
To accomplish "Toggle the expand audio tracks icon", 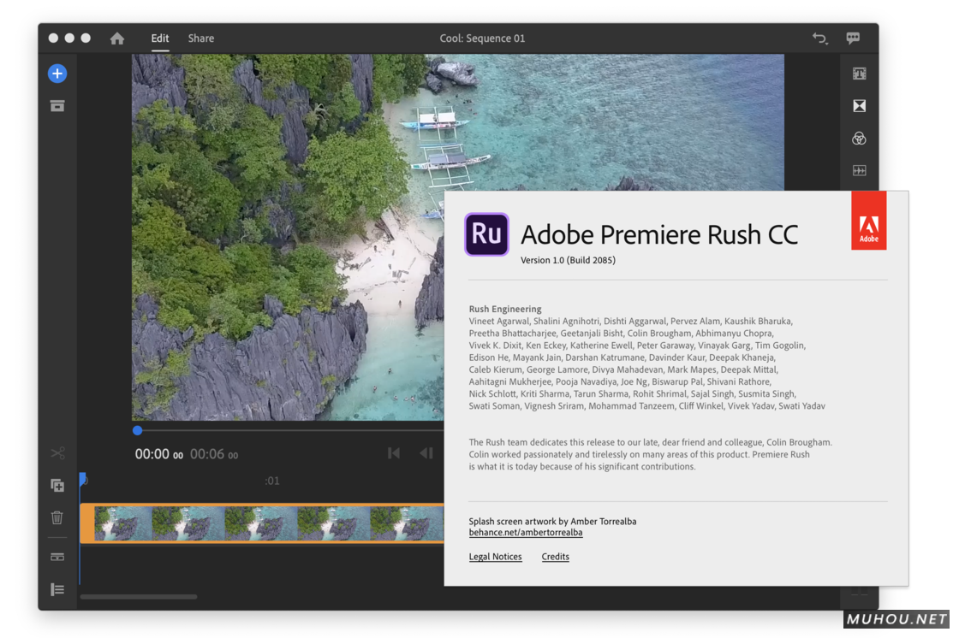I will [x=57, y=558].
